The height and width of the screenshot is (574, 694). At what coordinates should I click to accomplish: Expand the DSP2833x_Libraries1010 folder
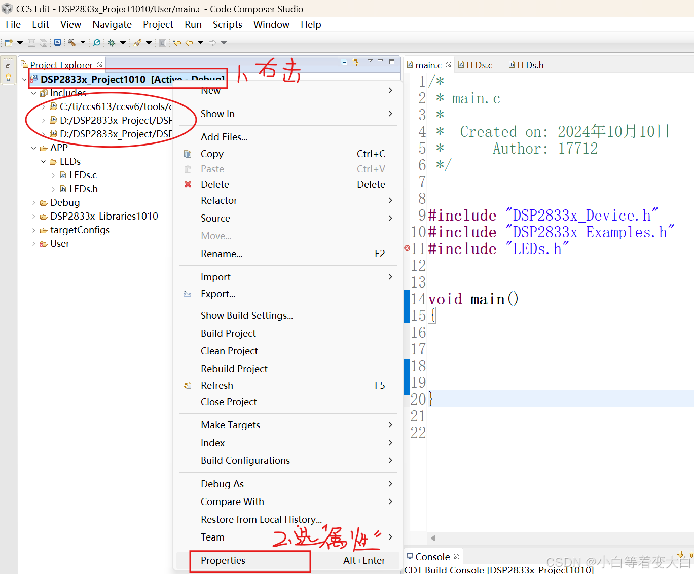[33, 217]
